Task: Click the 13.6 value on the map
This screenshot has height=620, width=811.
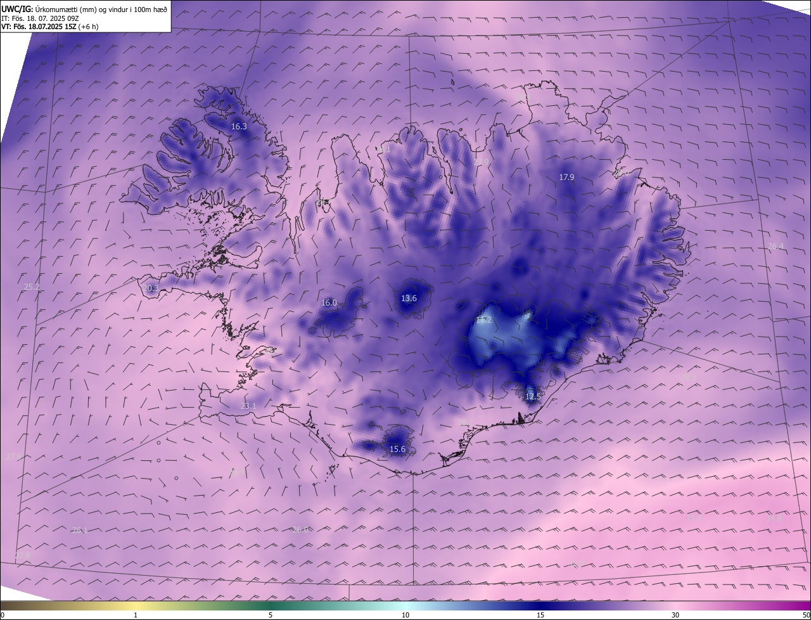Action: (x=409, y=299)
